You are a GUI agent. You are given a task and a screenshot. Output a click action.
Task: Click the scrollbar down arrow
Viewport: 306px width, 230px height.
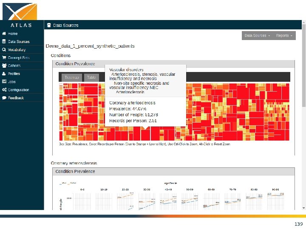coord(303,208)
